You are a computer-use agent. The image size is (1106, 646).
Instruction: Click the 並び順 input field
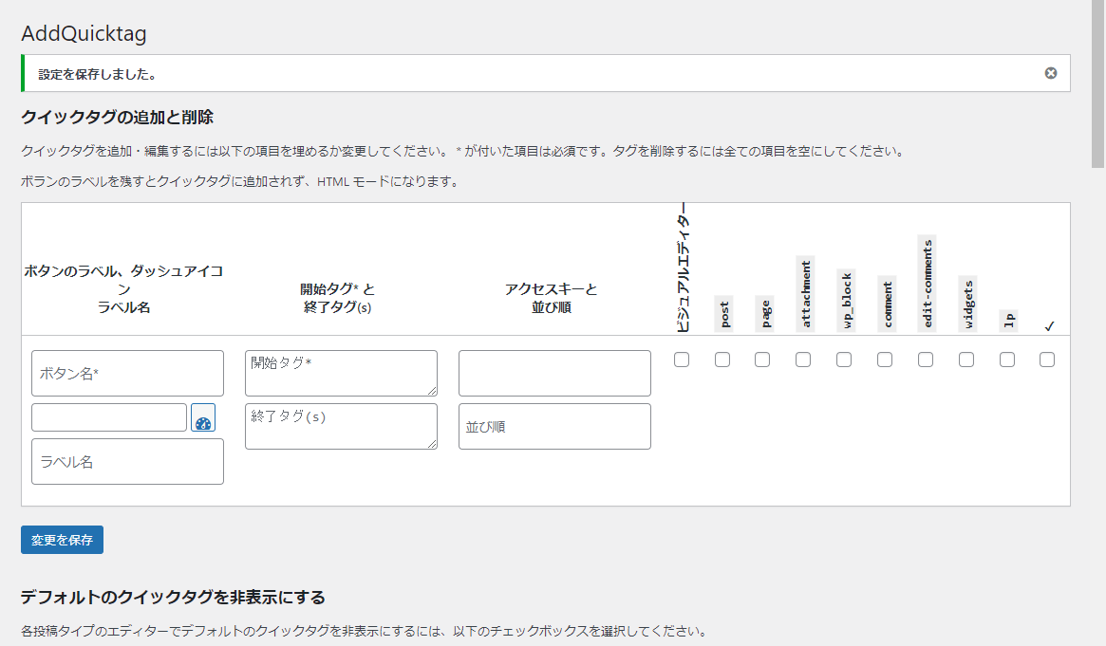click(553, 426)
